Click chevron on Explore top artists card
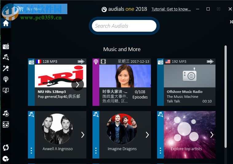 (x=212, y=135)
